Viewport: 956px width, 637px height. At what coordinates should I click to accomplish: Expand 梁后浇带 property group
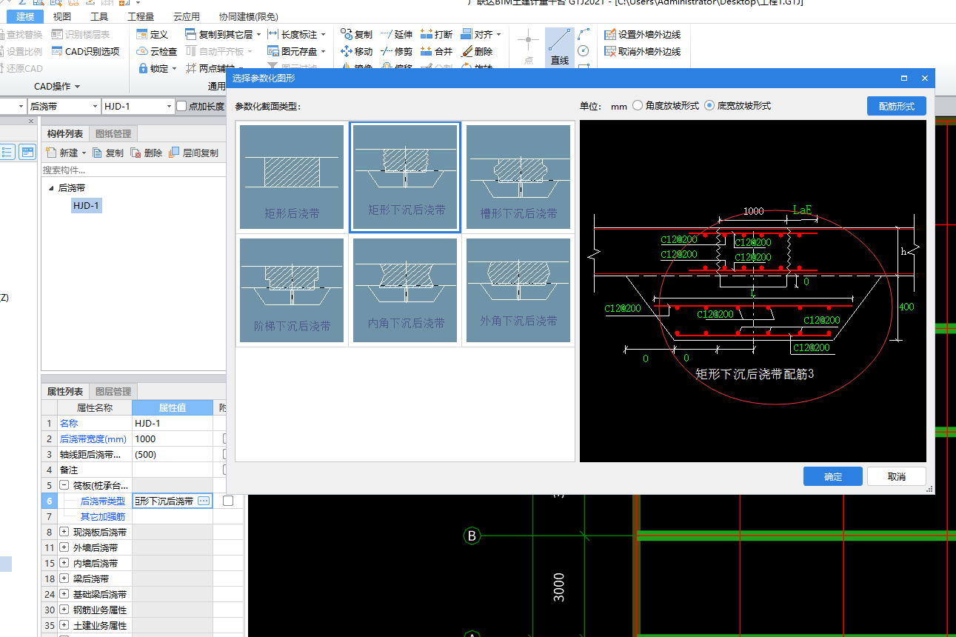coord(64,578)
